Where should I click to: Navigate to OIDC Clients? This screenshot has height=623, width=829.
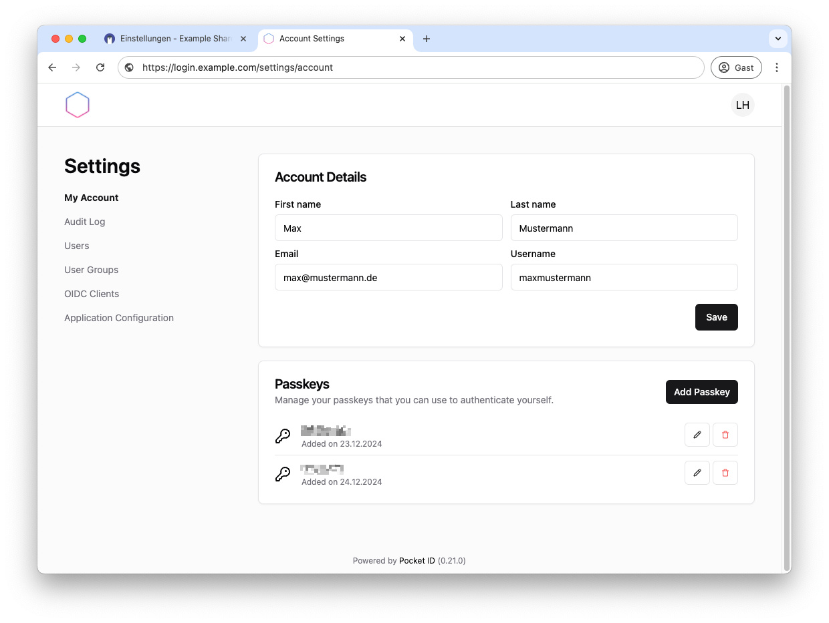click(92, 294)
